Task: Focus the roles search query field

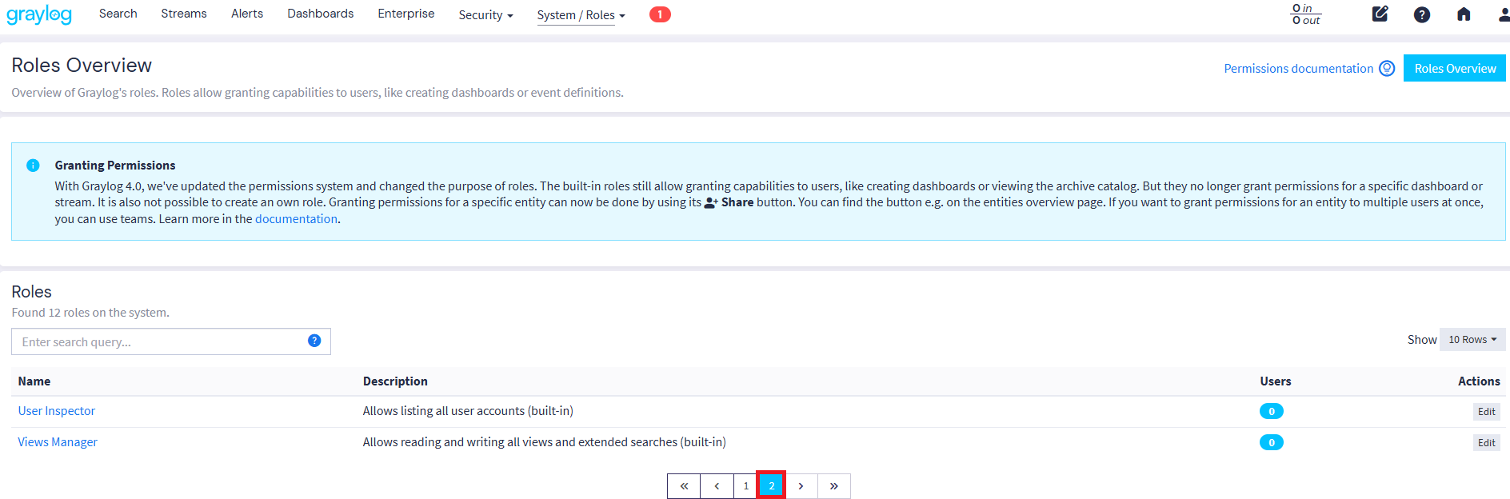Action: 158,341
